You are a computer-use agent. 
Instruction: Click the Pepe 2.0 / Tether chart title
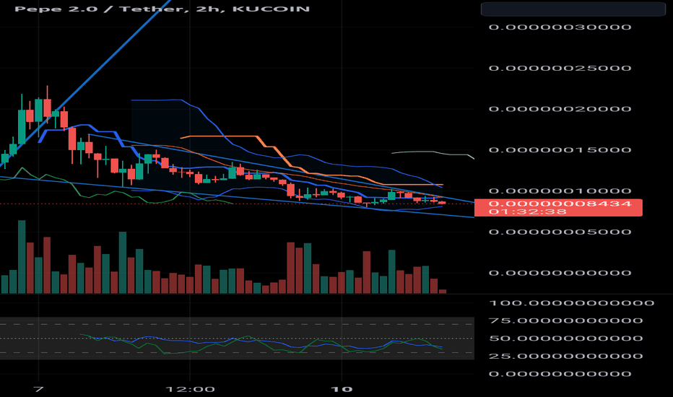[162, 9]
